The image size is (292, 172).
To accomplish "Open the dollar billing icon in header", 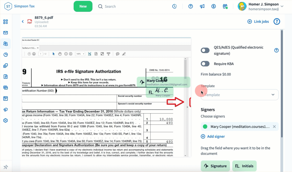I will pyautogui.click(x=213, y=6).
